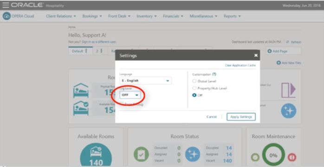Click the Add New Tiles plus icon

(x=279, y=63)
